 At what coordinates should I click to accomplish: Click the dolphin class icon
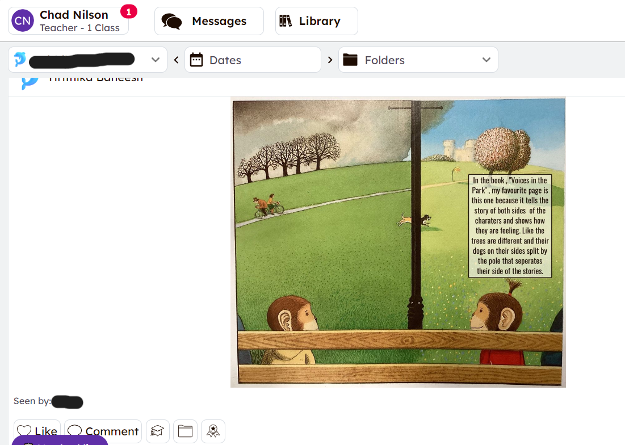(x=20, y=60)
